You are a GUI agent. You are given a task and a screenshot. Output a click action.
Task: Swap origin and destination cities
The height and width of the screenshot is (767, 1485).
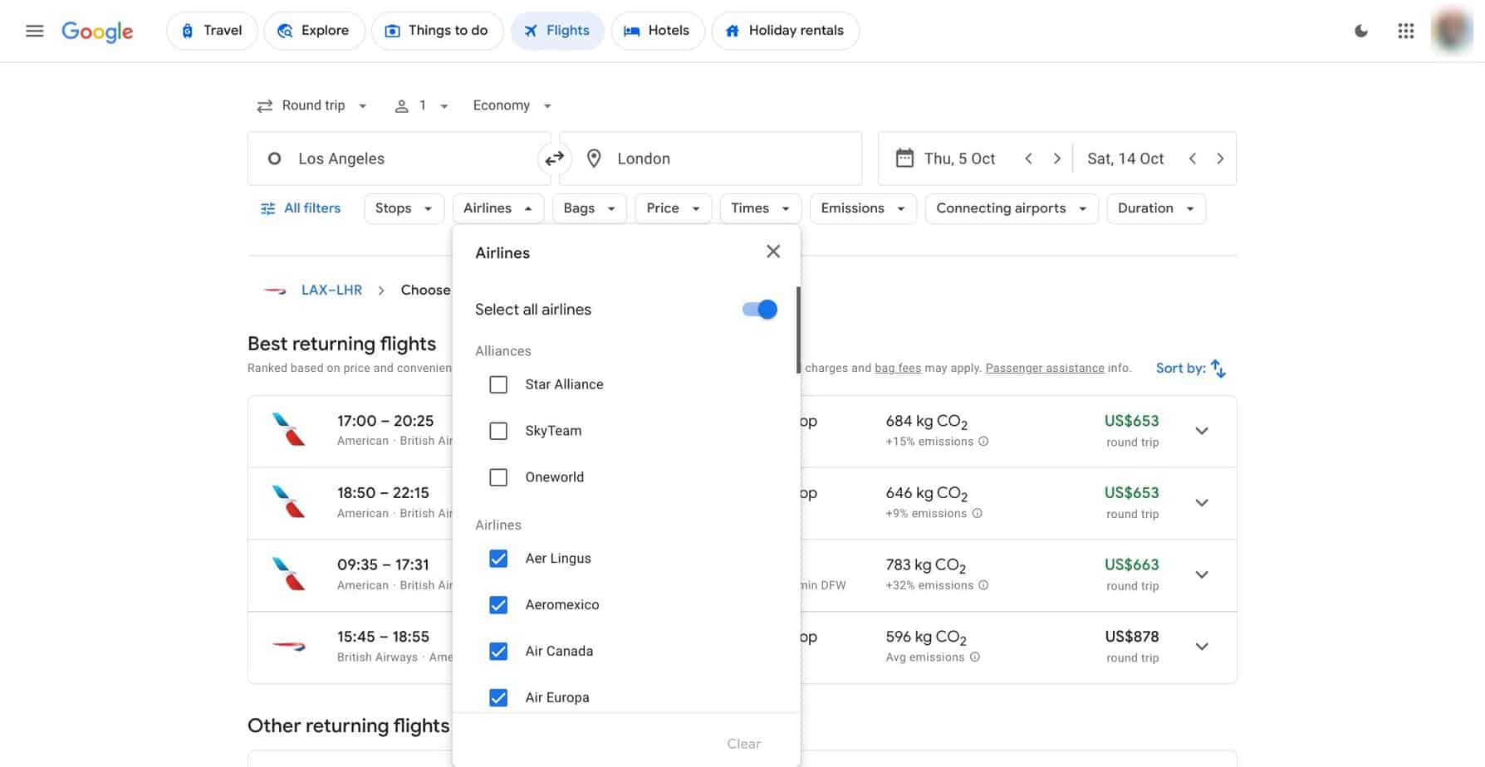pos(554,159)
